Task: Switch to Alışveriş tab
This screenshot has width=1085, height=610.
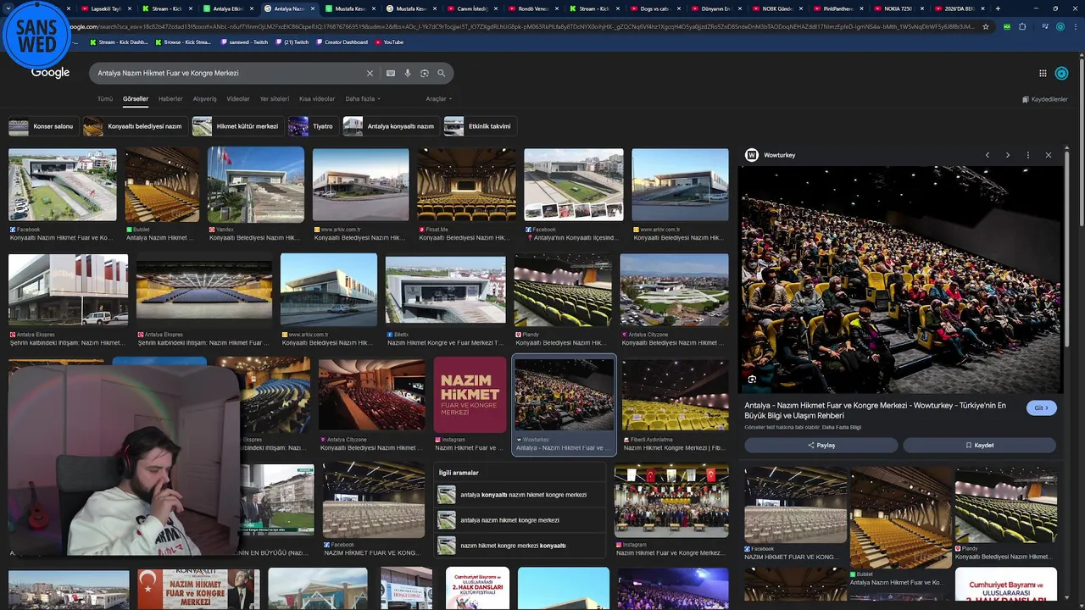Action: coord(204,99)
